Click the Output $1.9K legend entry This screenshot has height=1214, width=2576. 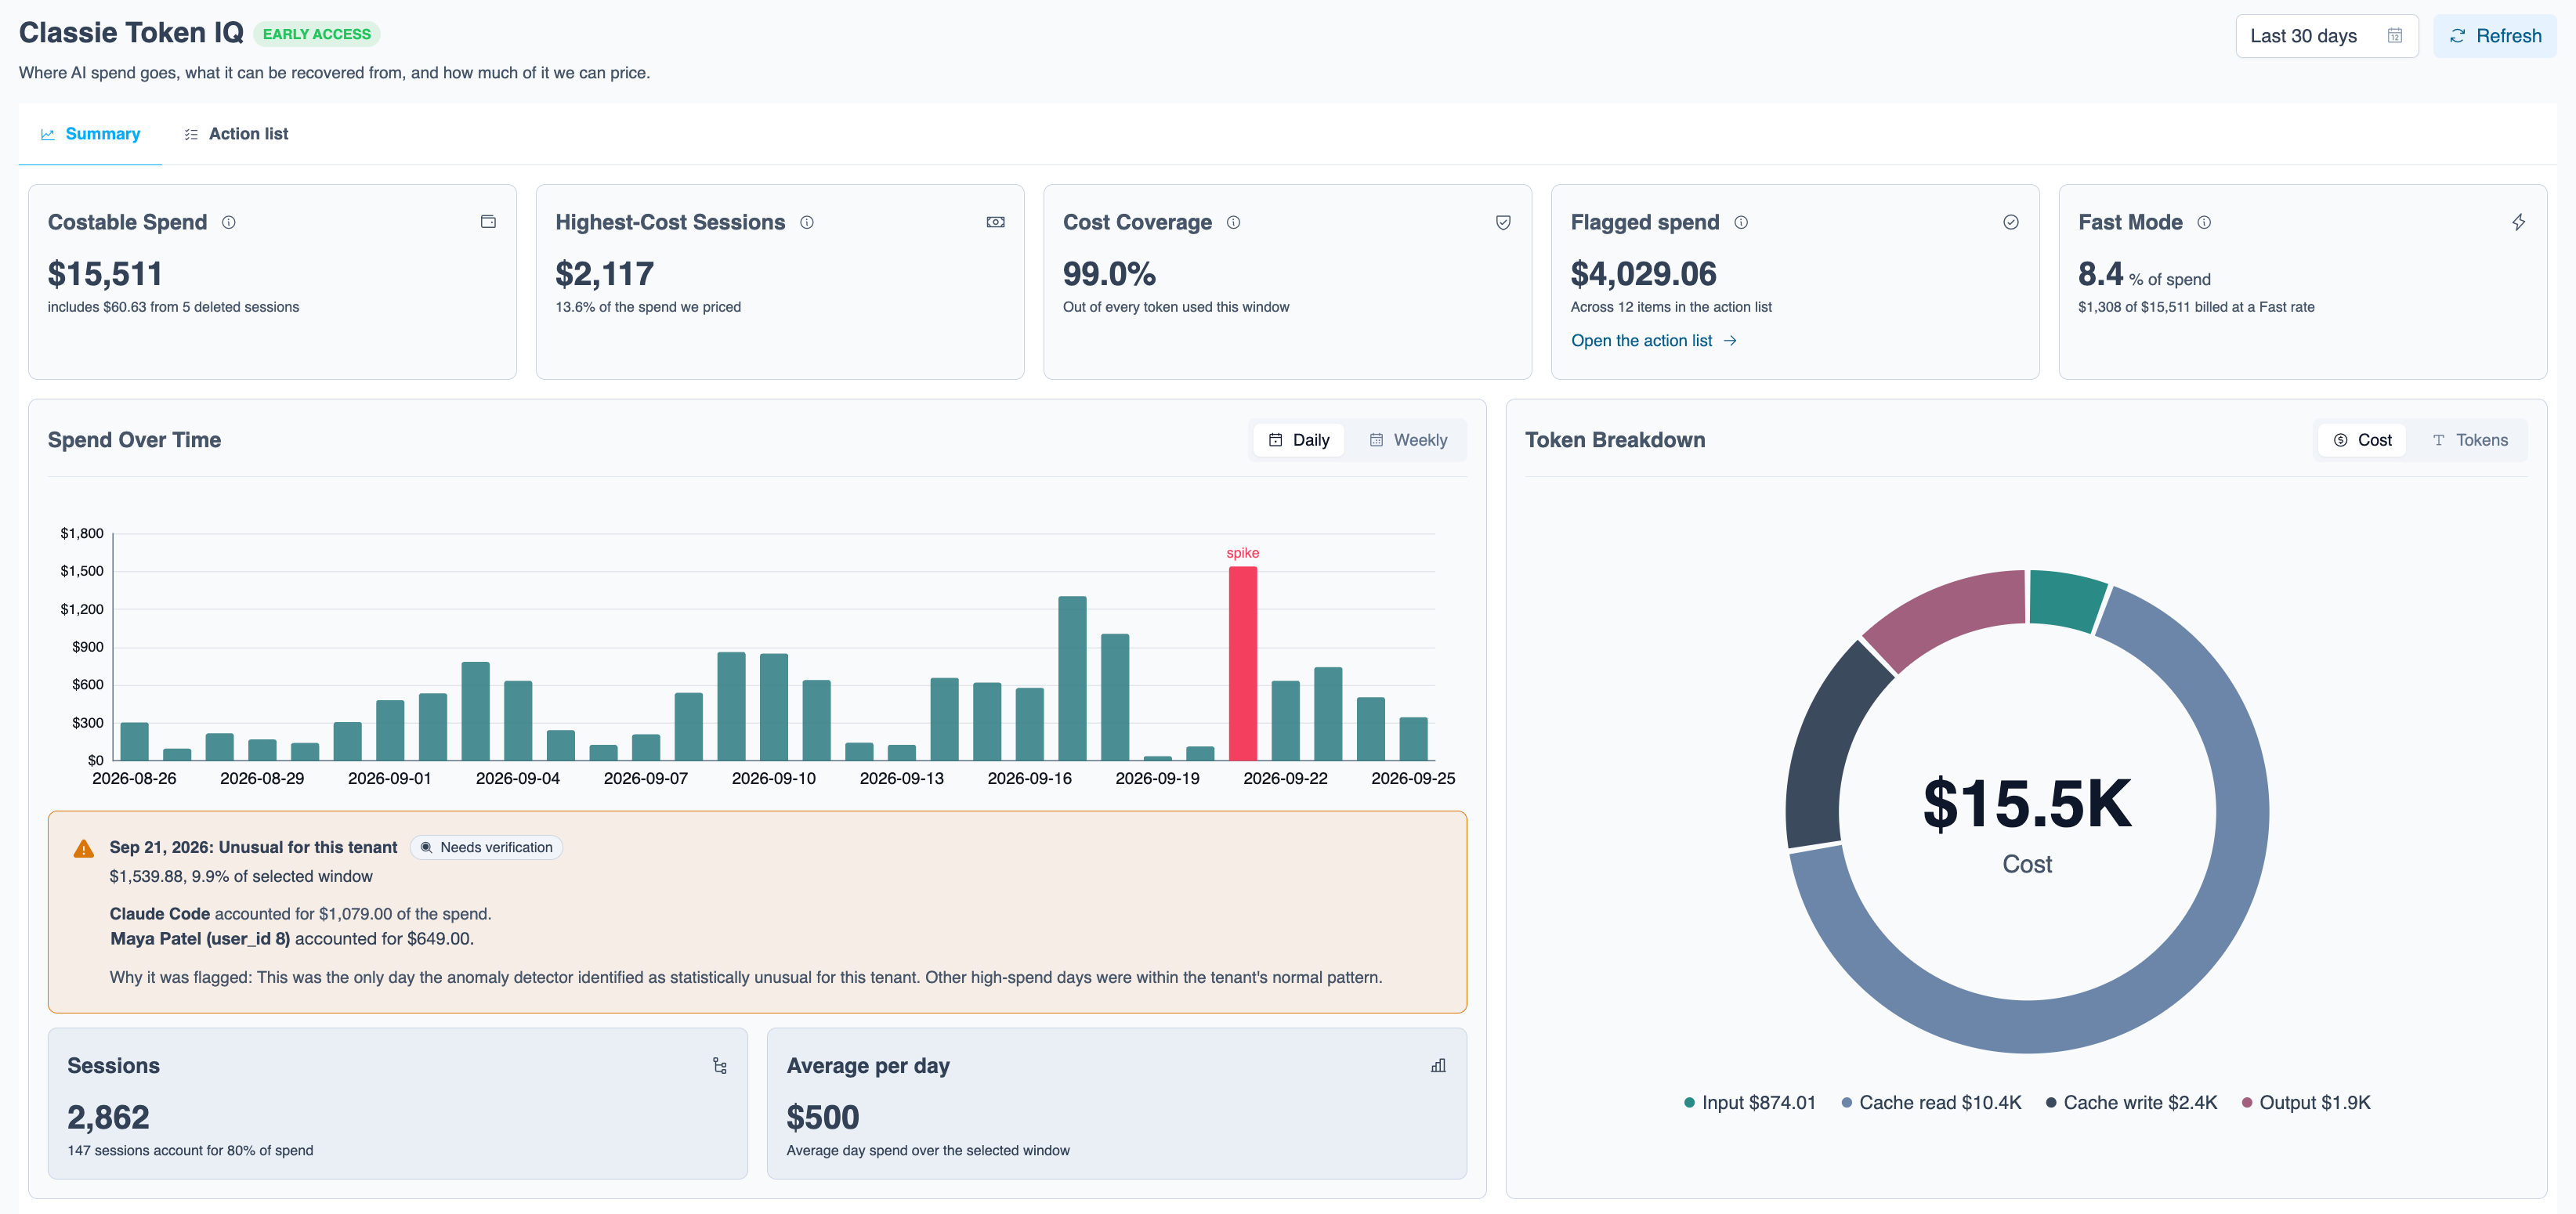point(2306,1103)
